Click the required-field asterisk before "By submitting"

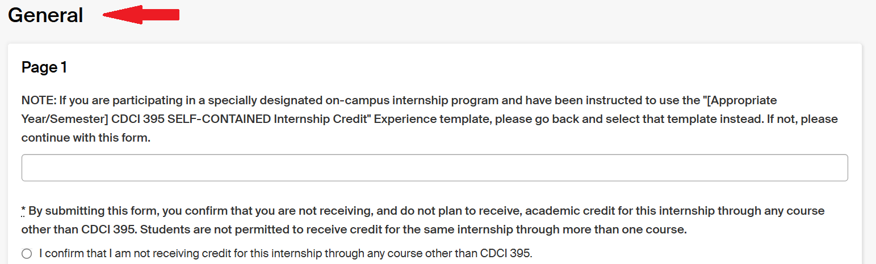(23, 212)
